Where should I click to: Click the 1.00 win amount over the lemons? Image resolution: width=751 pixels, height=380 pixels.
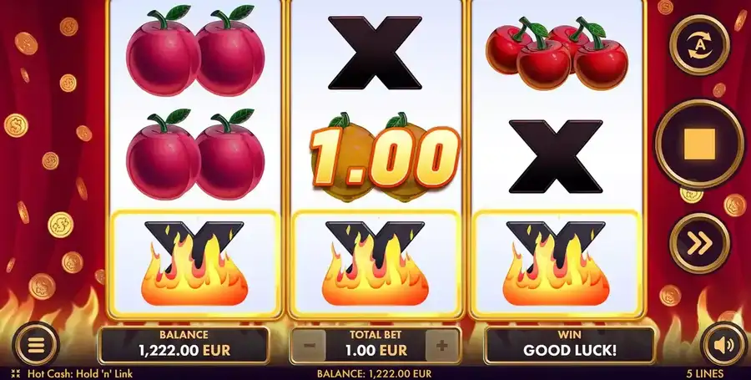386,157
